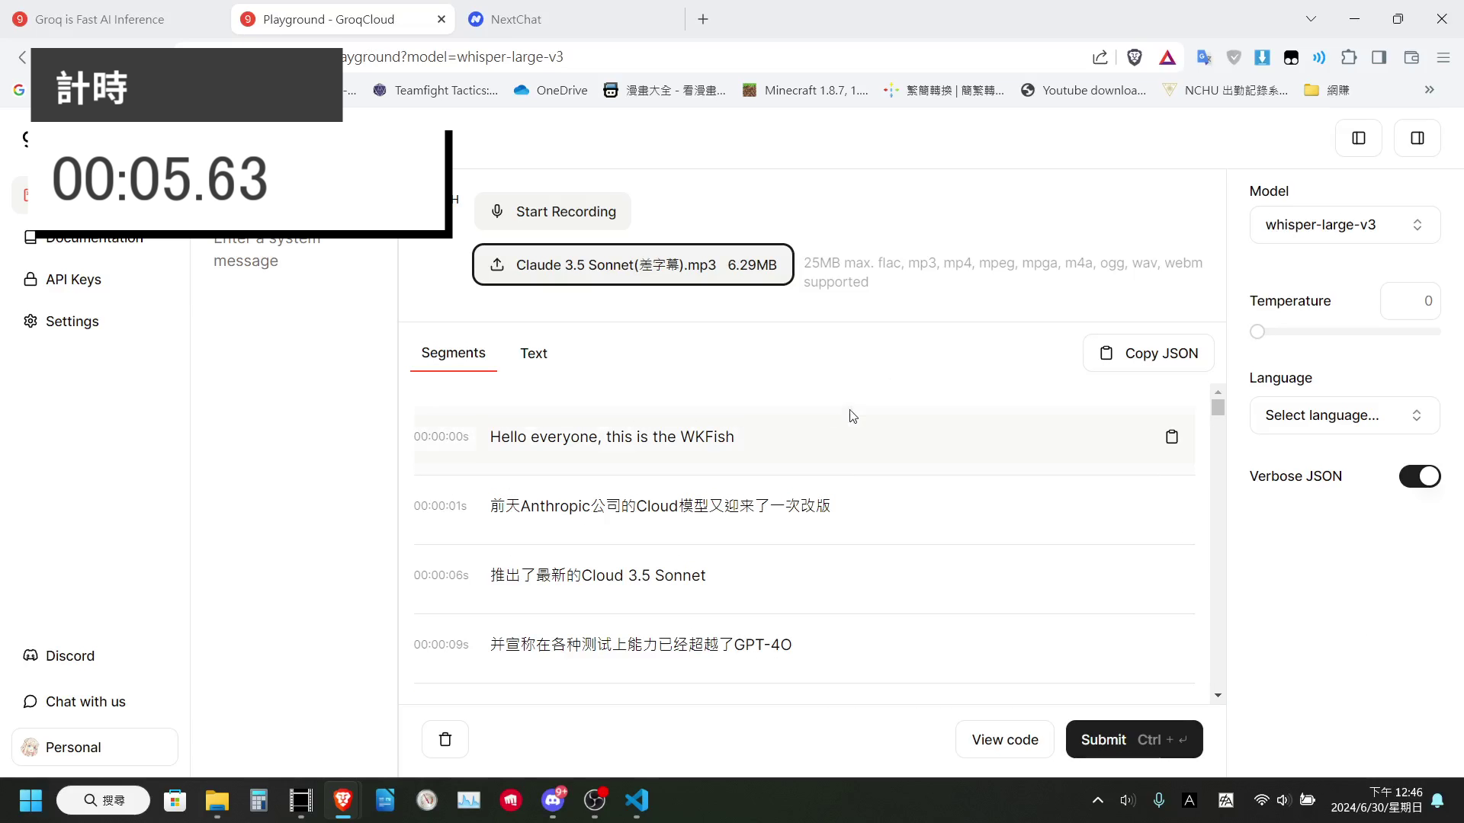The height and width of the screenshot is (823, 1464).
Task: Go back with the browser back arrow
Action: (21, 57)
